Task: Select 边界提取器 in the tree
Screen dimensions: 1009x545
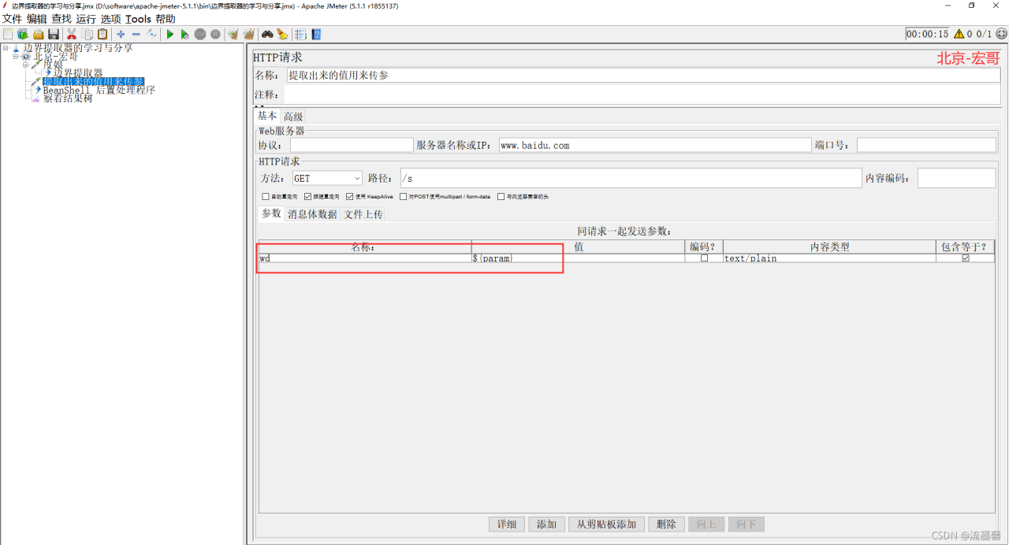Action: (x=78, y=73)
